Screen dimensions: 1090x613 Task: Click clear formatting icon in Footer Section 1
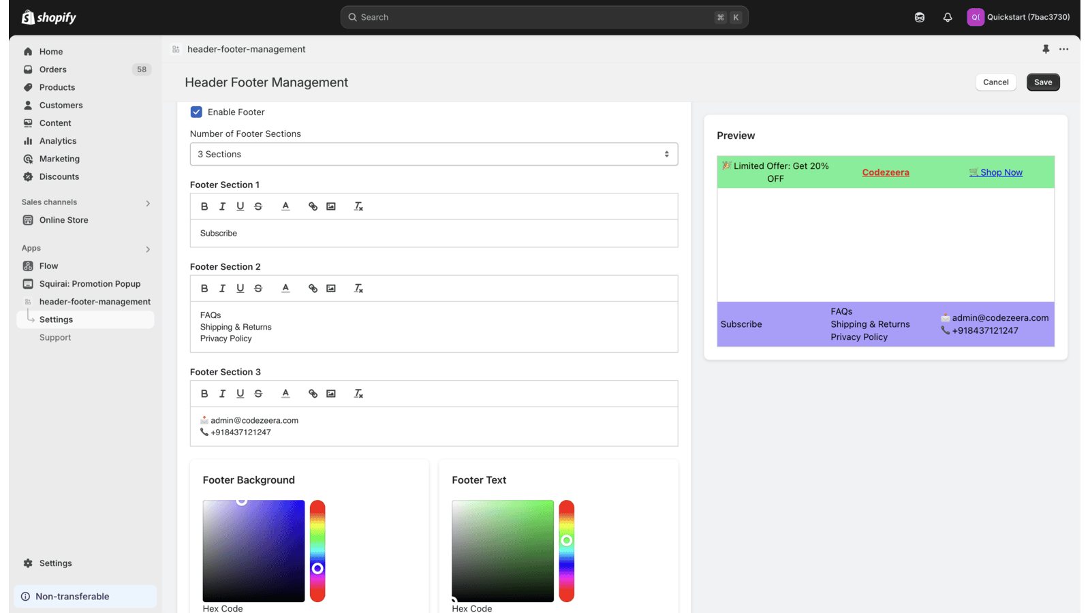point(358,206)
